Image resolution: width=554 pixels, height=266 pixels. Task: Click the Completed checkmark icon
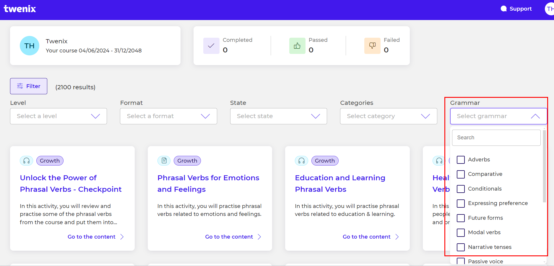[211, 46]
